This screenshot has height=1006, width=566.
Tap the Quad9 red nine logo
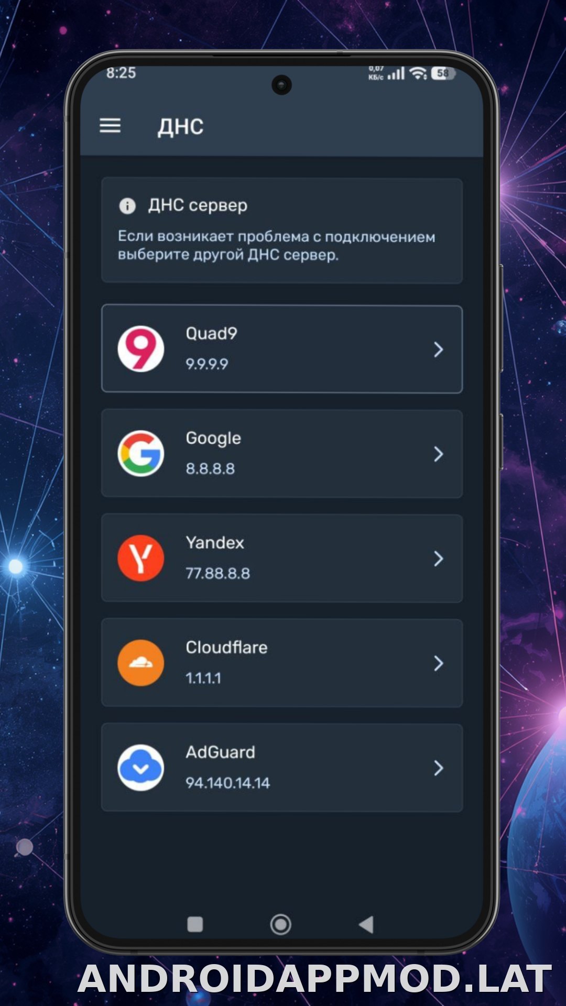point(140,349)
